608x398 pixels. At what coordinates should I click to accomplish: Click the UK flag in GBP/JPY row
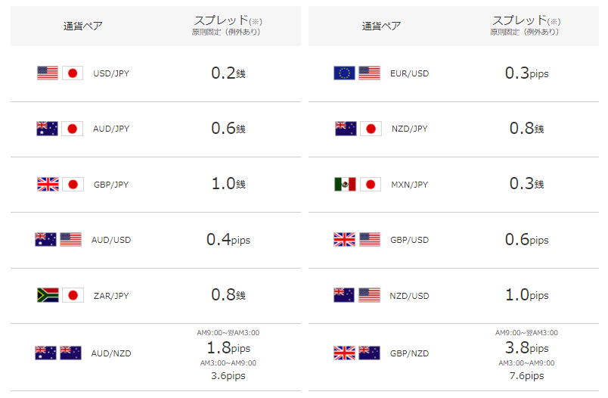(x=48, y=185)
